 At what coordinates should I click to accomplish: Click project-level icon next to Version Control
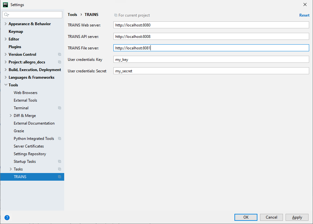(59, 54)
